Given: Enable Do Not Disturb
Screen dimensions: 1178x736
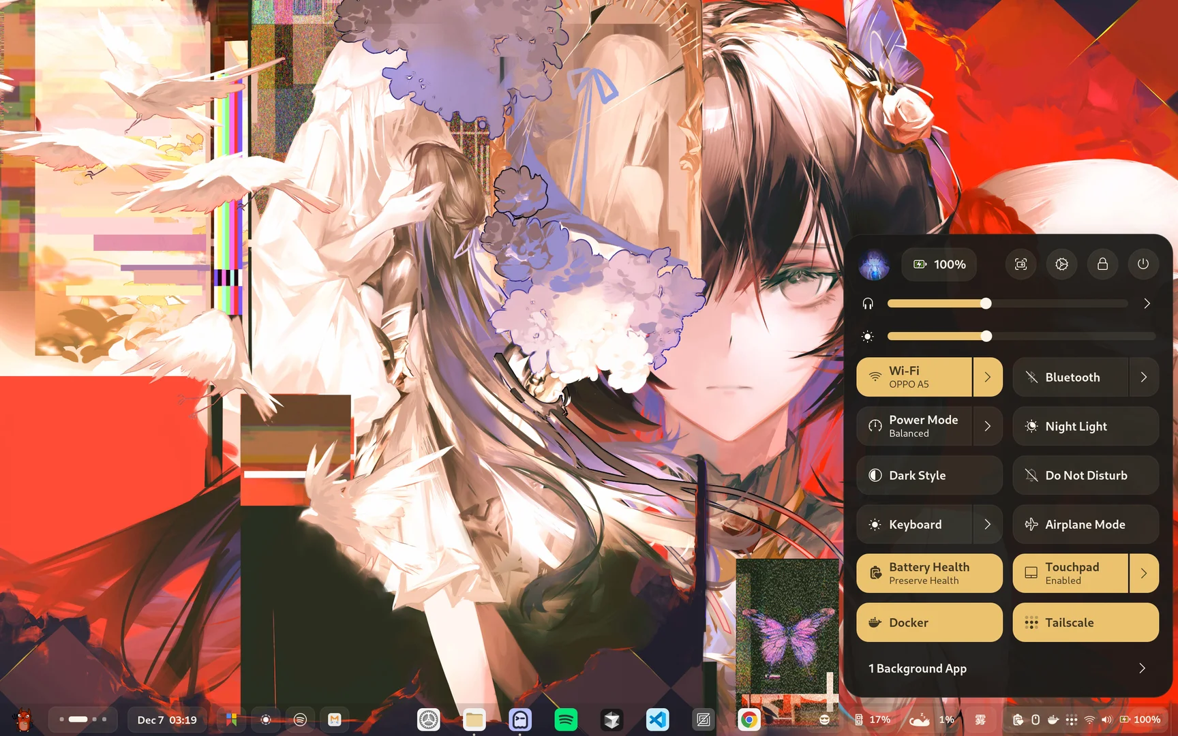Looking at the screenshot, I should click(x=1085, y=475).
